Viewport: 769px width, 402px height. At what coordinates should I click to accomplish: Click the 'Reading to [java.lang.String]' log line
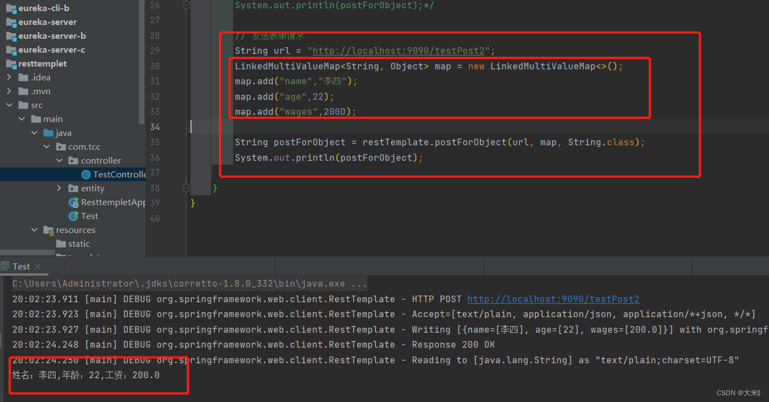click(x=375, y=360)
